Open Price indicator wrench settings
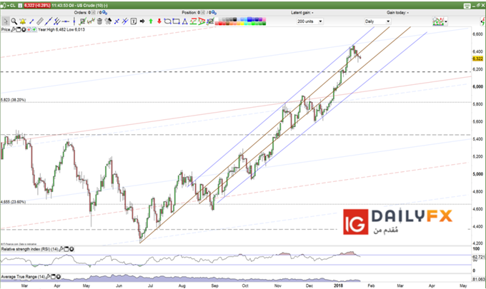 (x=13, y=30)
